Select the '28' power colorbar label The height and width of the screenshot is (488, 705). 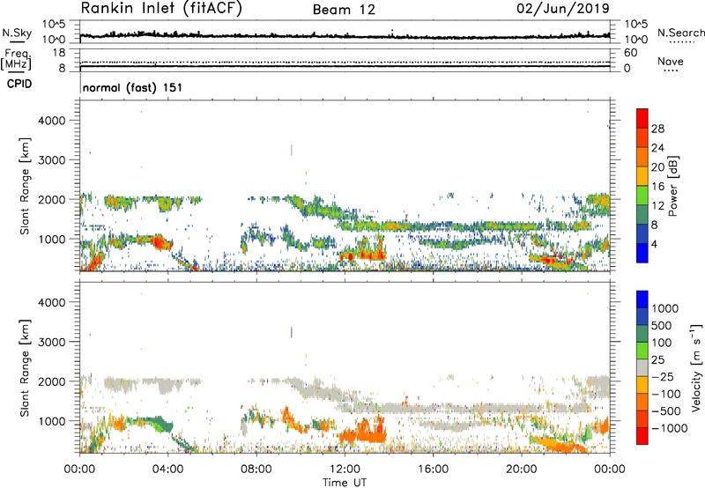(x=657, y=129)
